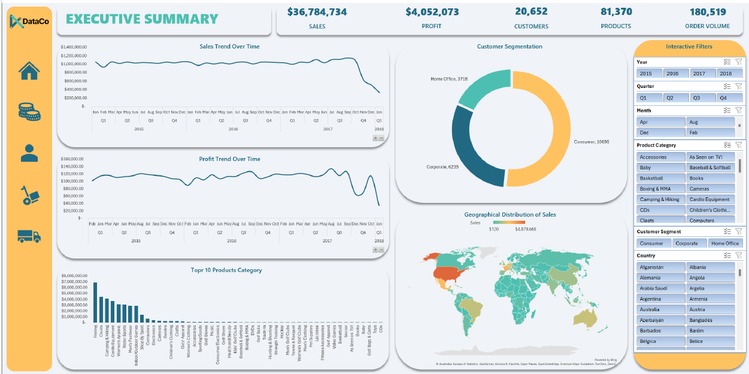This screenshot has width=749, height=374.
Task: Expand the Profit Trend chart with plus button
Action: coord(375,250)
